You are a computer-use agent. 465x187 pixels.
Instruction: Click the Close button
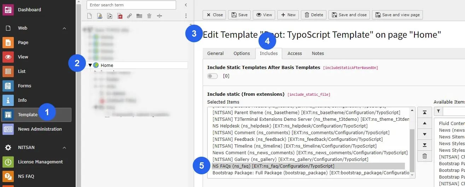tap(215, 15)
